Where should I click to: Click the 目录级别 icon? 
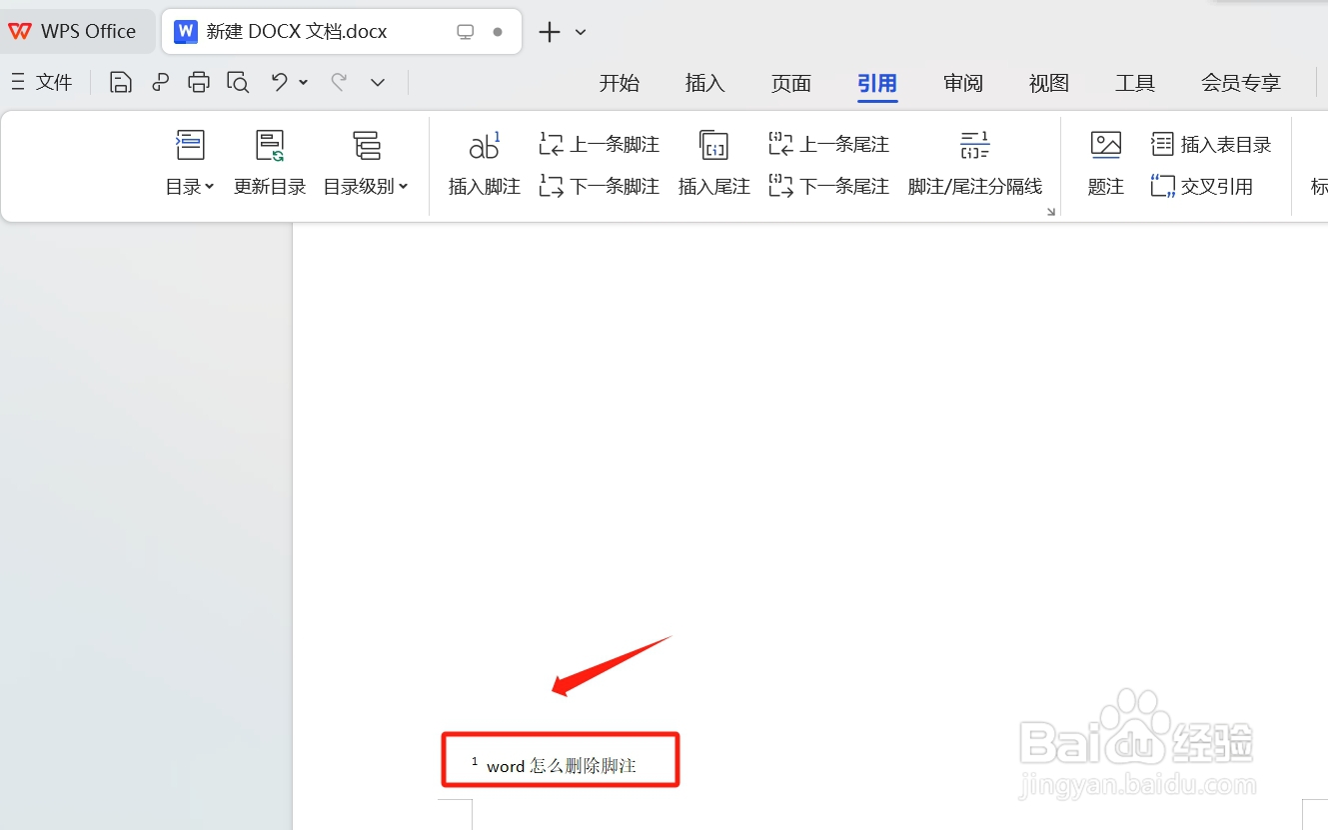[367, 145]
